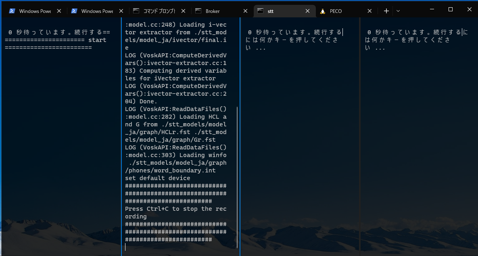Click the second pane's vertical scrollbar
The width and height of the screenshot is (478, 256).
(237, 177)
